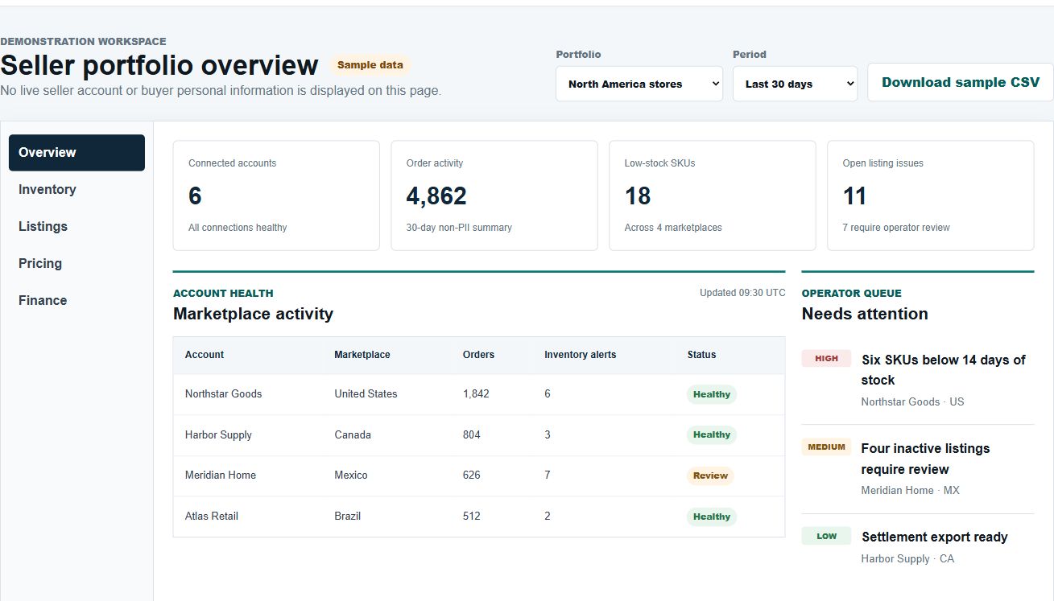Screen dimensions: 1054x601
Task: Click the Across 4 marketplaces note
Action: tap(673, 228)
